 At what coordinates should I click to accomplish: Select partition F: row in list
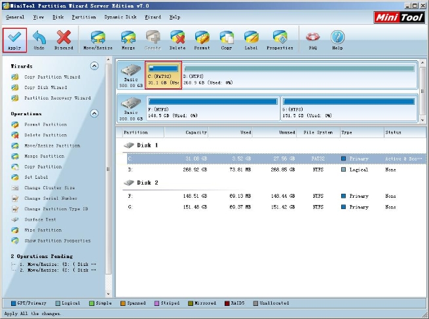tap(276, 196)
